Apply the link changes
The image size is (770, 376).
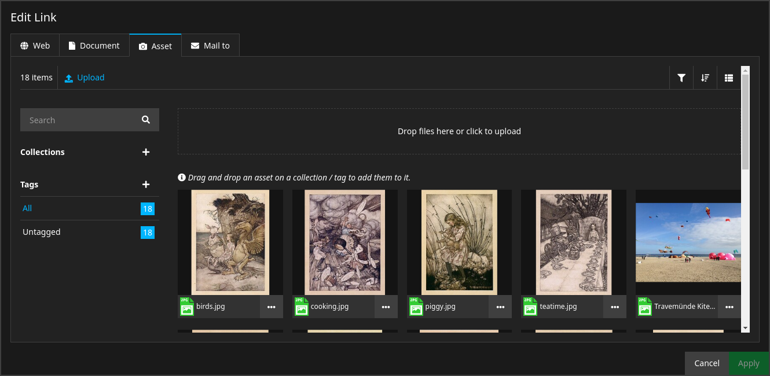[749, 363]
